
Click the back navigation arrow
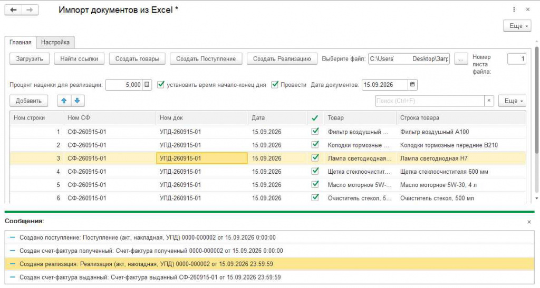(x=13, y=9)
